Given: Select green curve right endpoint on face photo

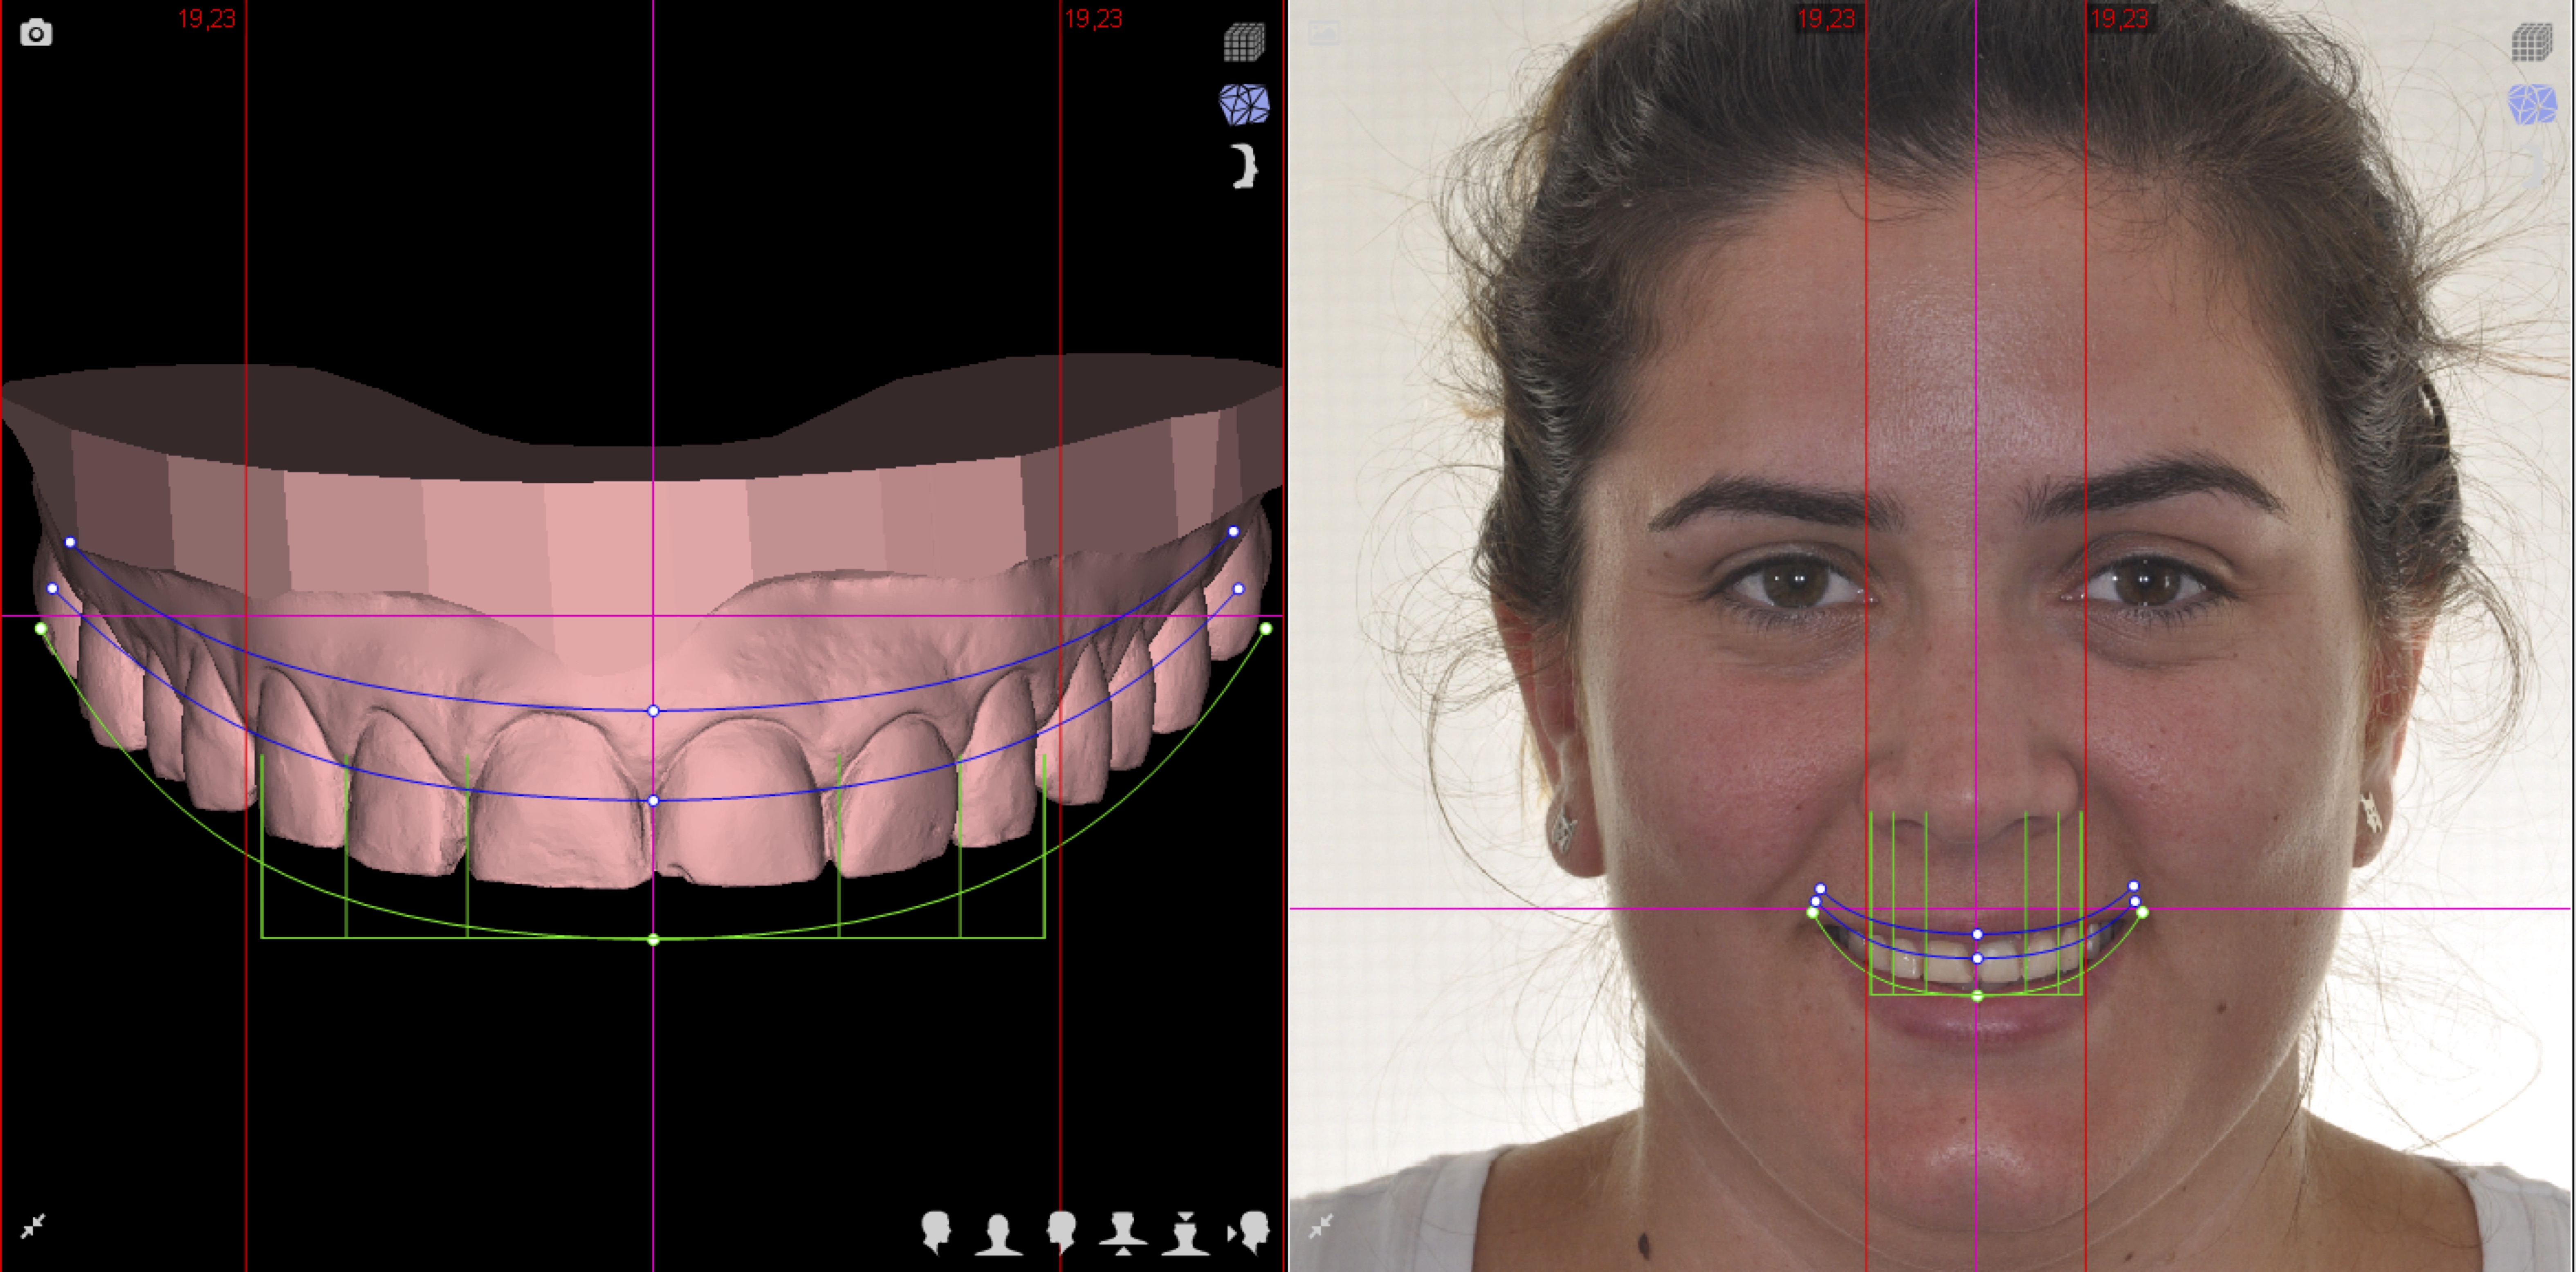Looking at the screenshot, I should [2142, 912].
